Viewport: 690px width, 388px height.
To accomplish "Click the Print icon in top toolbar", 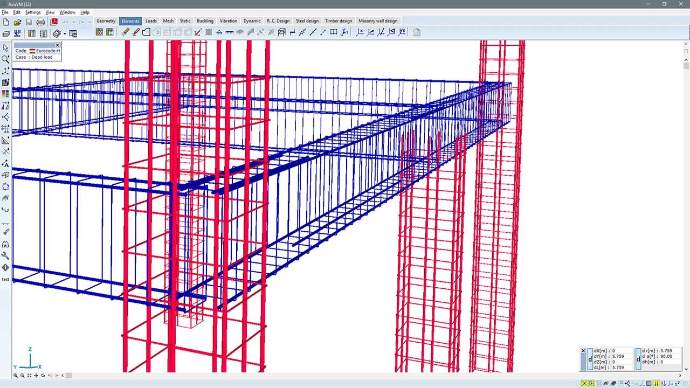I will (40, 22).
